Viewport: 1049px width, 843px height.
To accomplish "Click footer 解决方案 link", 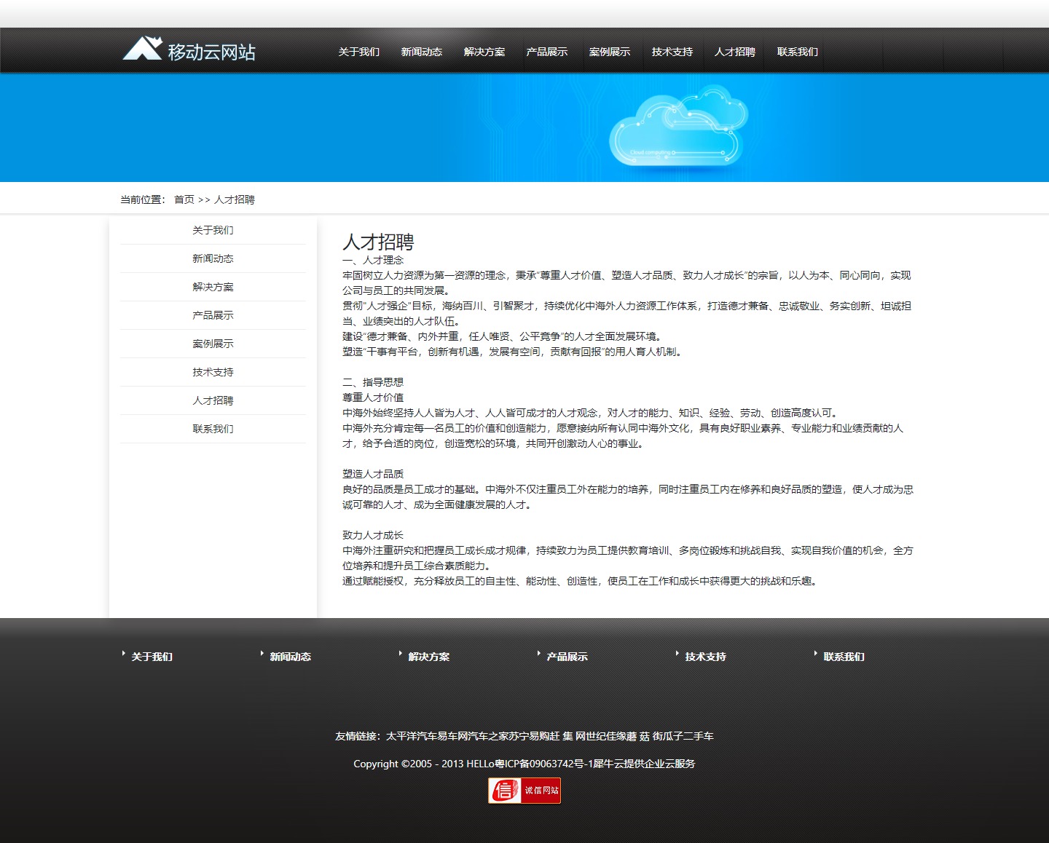I will pyautogui.click(x=428, y=657).
